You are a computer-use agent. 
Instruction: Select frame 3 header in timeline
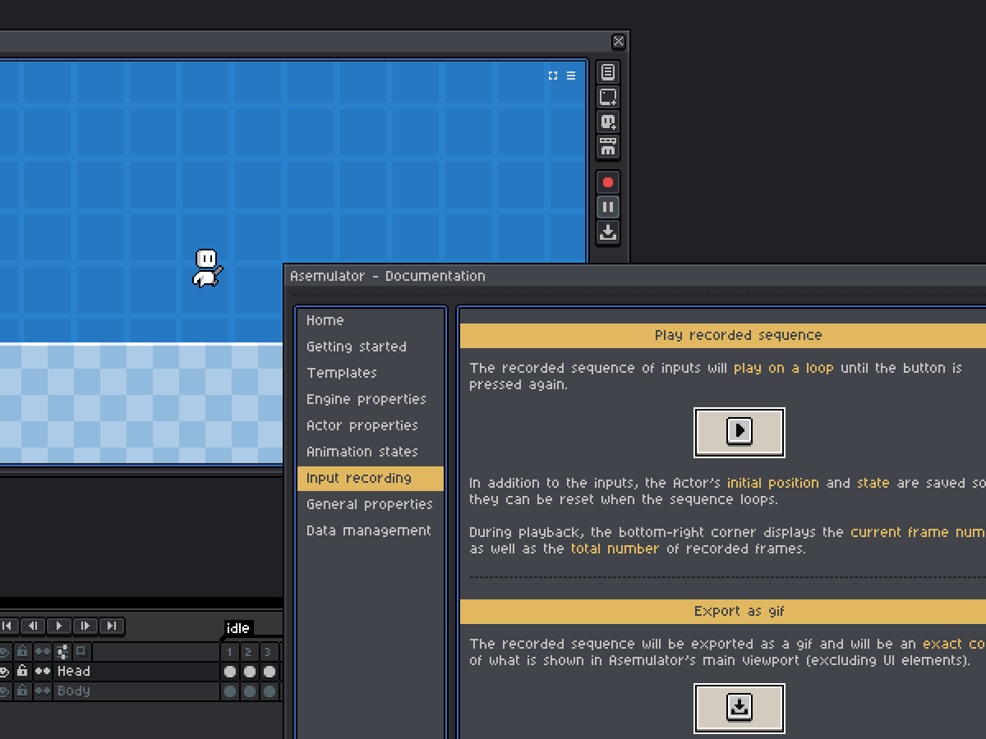point(270,652)
